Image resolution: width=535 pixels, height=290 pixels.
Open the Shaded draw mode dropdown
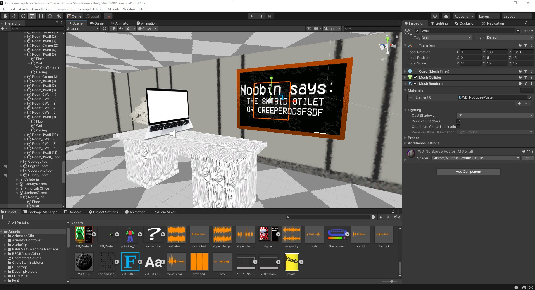(82, 28)
